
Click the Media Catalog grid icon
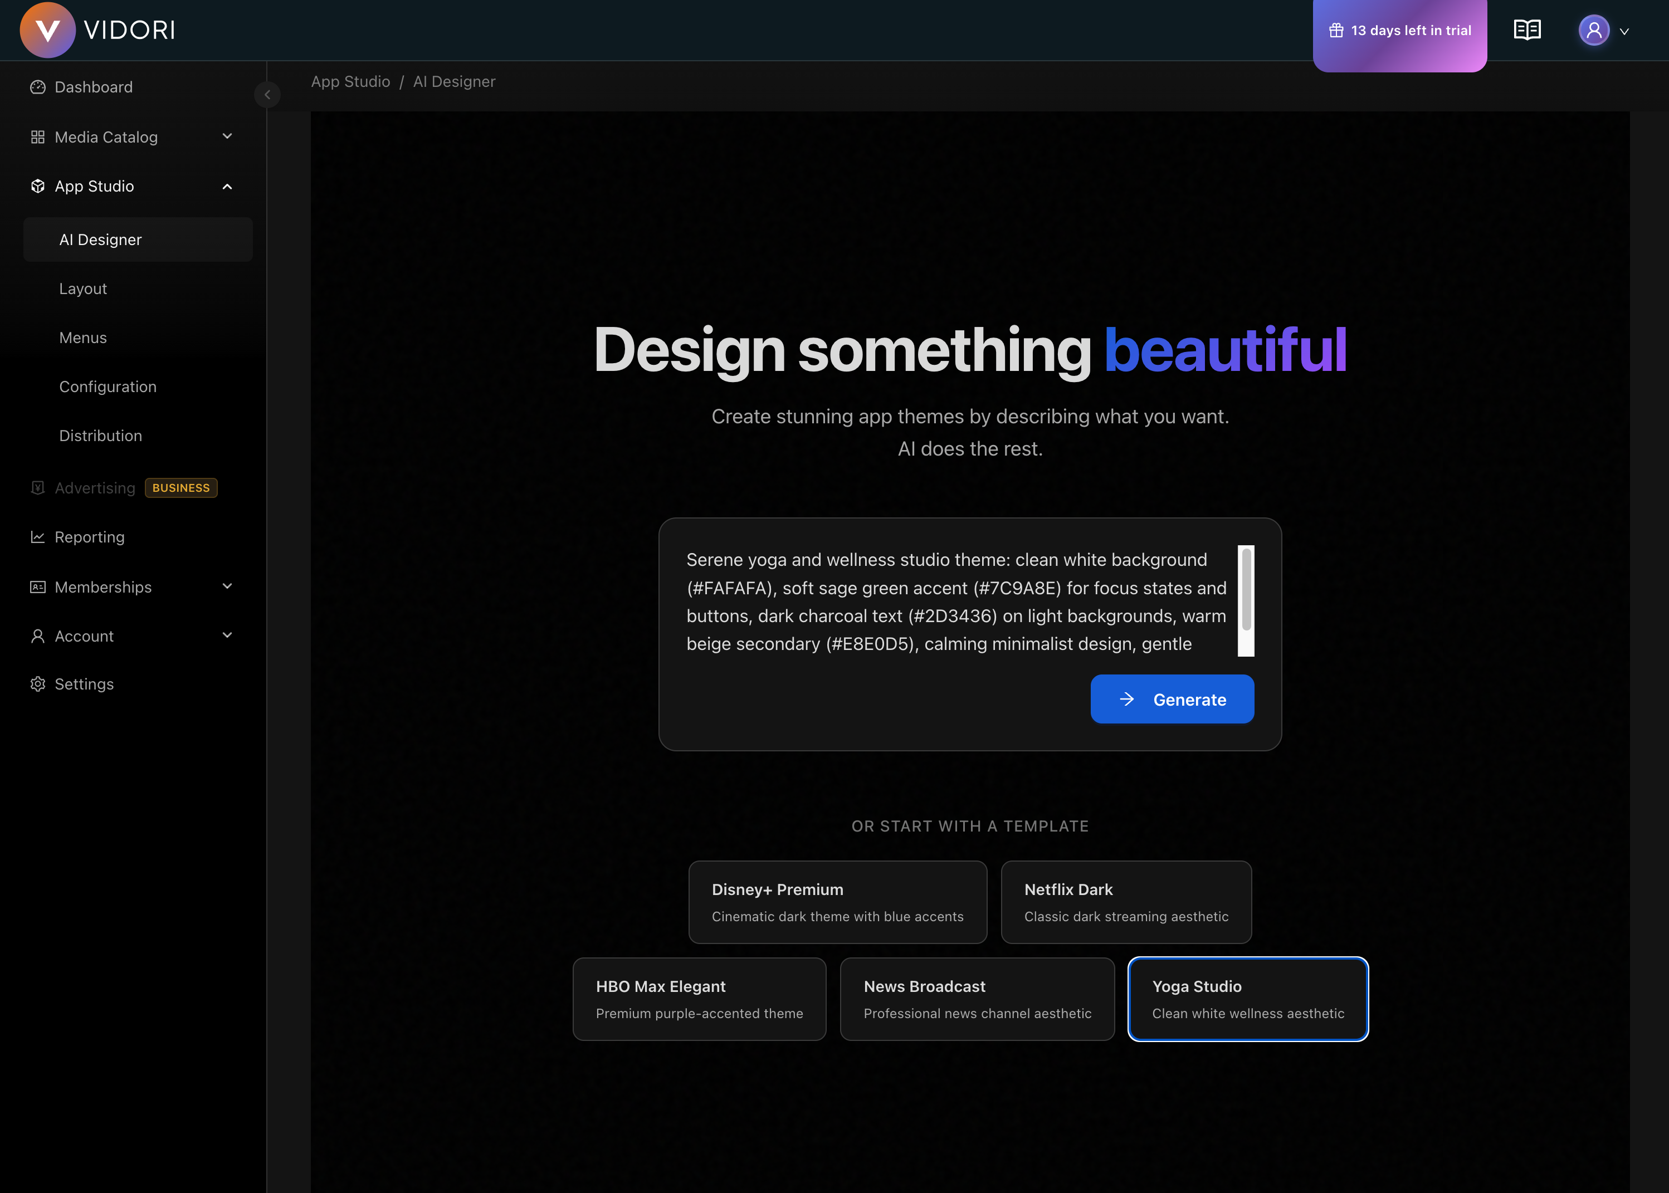pyautogui.click(x=38, y=136)
